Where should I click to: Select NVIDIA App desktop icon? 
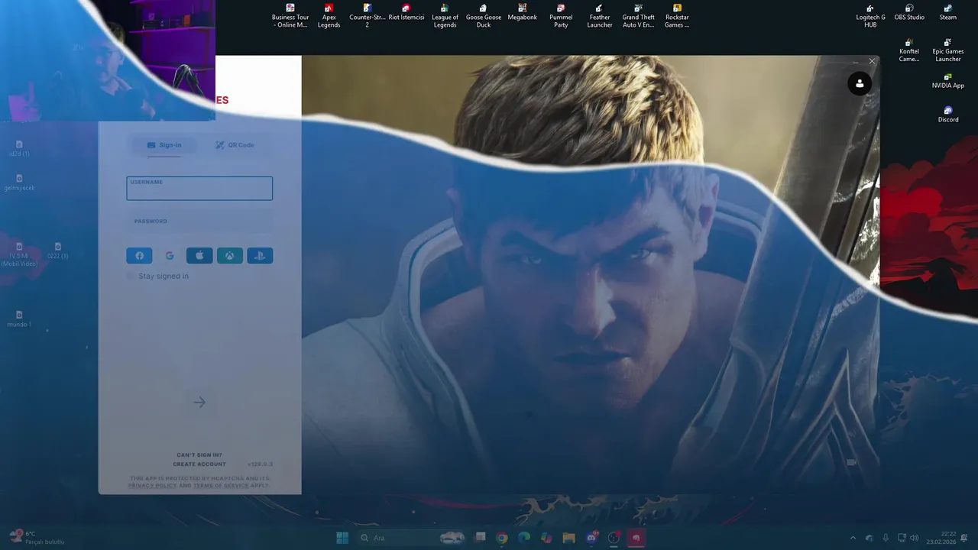948,81
